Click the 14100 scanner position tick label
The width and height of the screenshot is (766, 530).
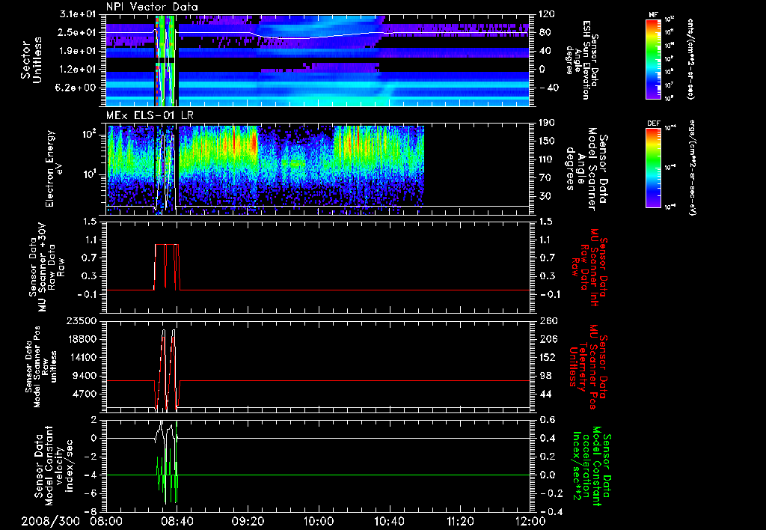82,357
